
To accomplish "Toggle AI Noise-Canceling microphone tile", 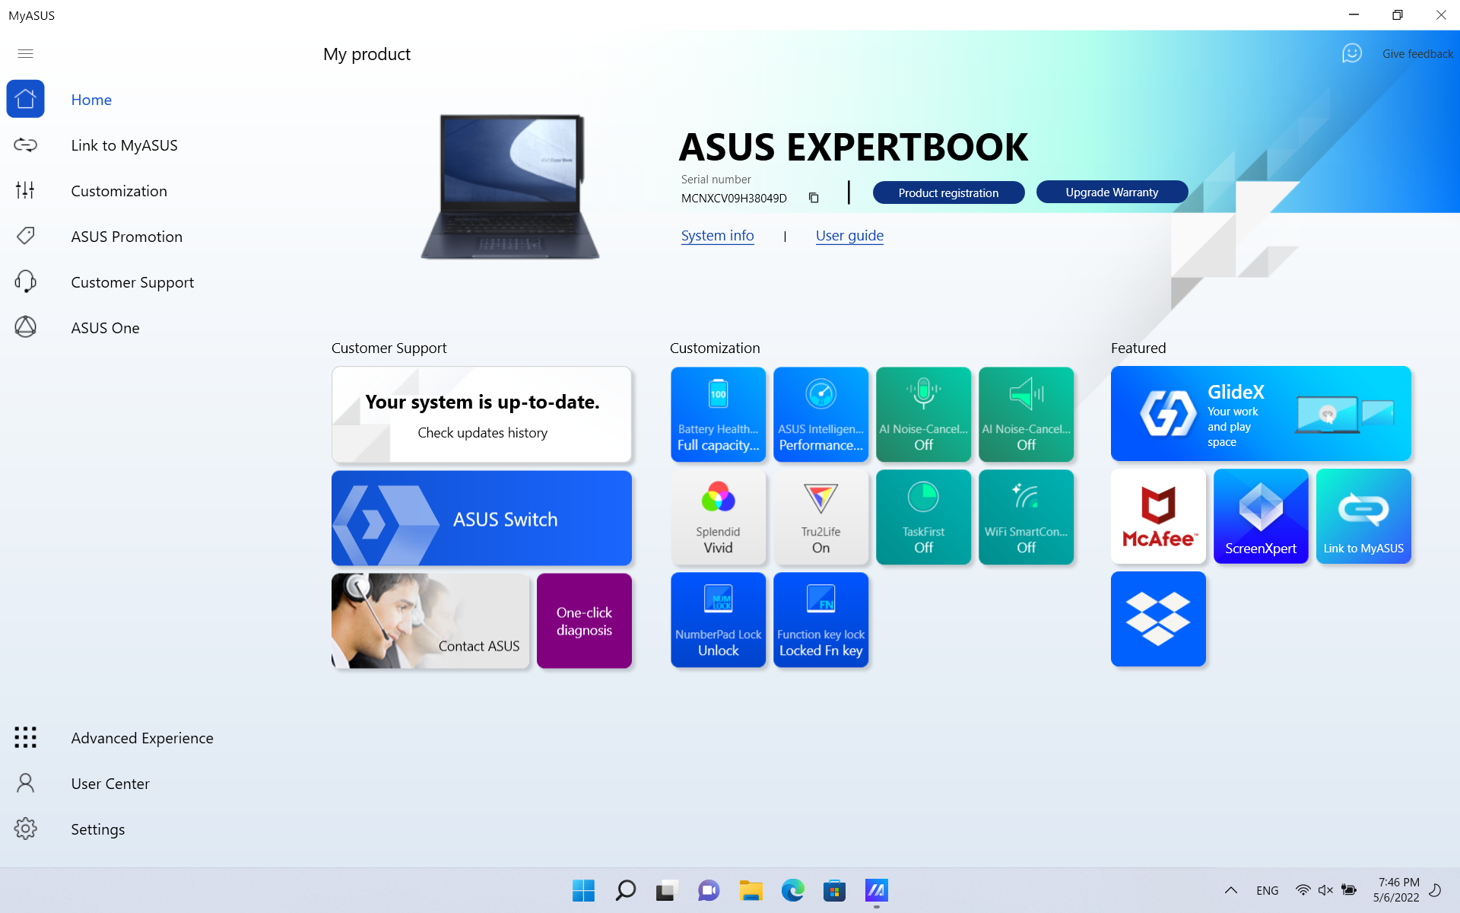I will click(x=923, y=415).
